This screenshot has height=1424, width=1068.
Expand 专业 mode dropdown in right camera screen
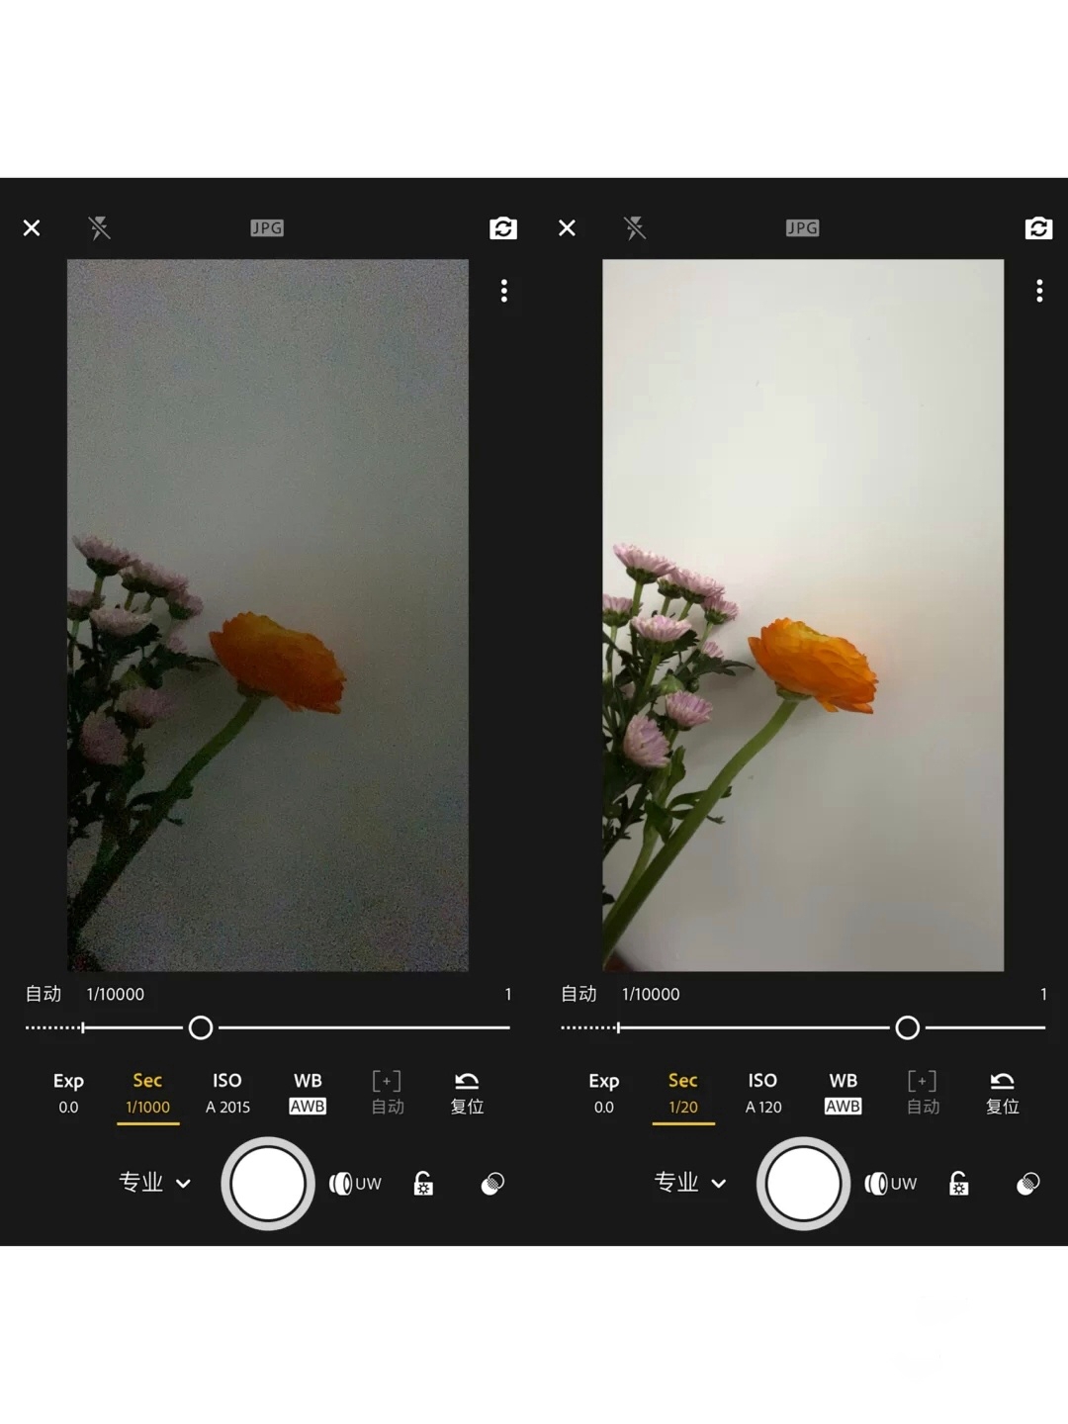689,1183
